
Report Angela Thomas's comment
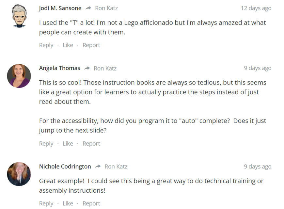tap(91, 143)
